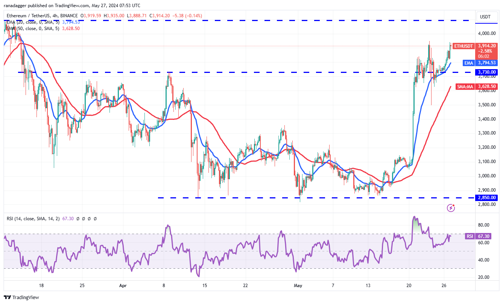Click the 3,914.20 current price label
The image size is (503, 304).
click(x=487, y=45)
